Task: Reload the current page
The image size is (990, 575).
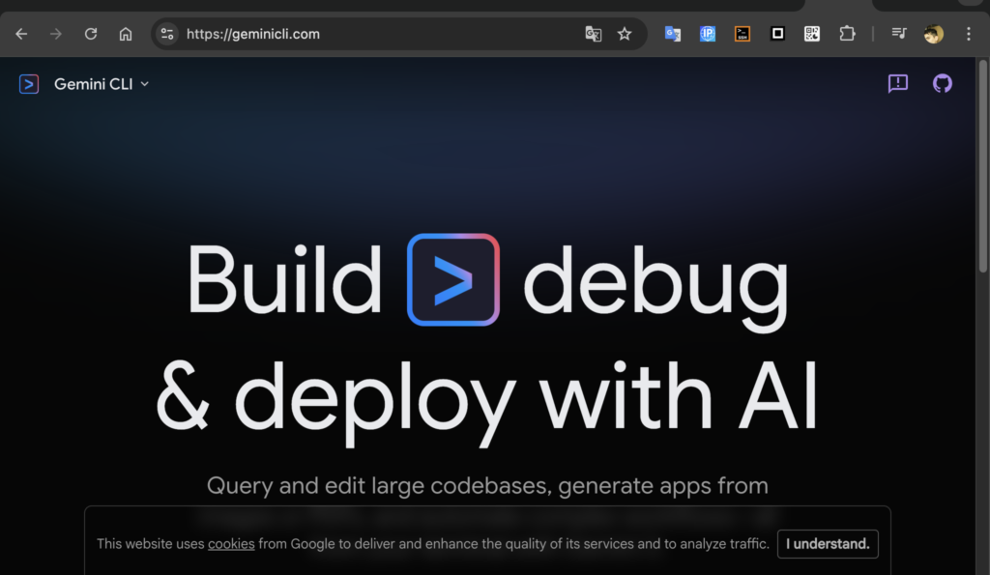Action: tap(91, 34)
